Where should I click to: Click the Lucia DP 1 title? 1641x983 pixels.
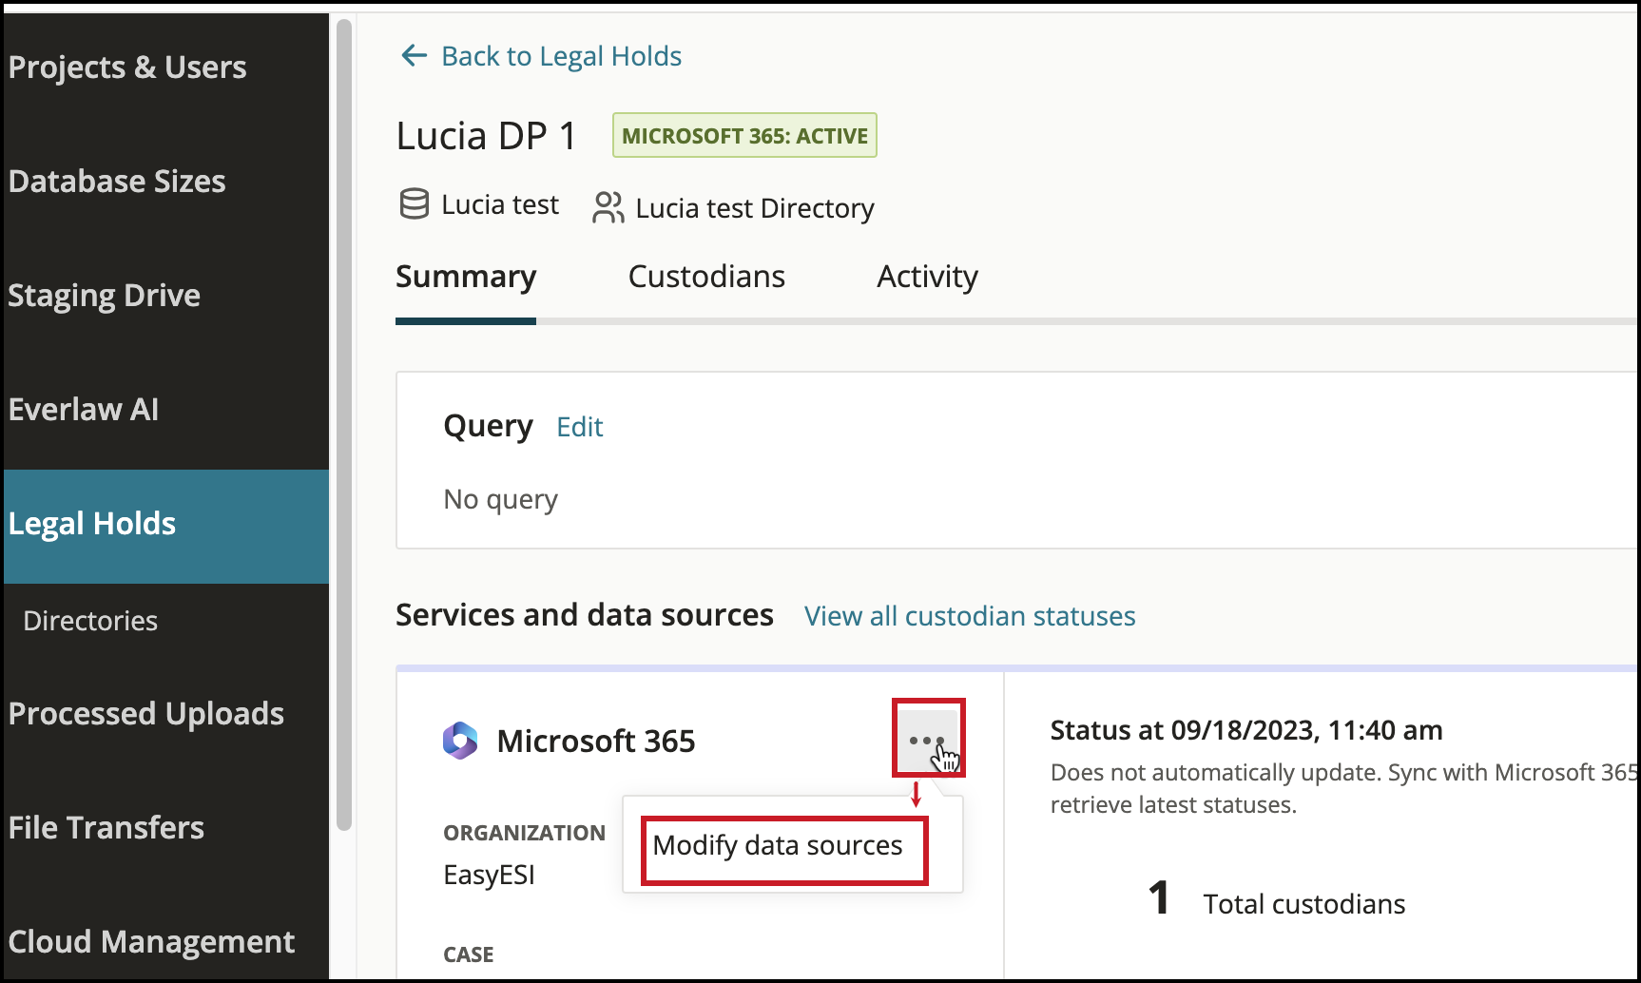pyautogui.click(x=487, y=136)
